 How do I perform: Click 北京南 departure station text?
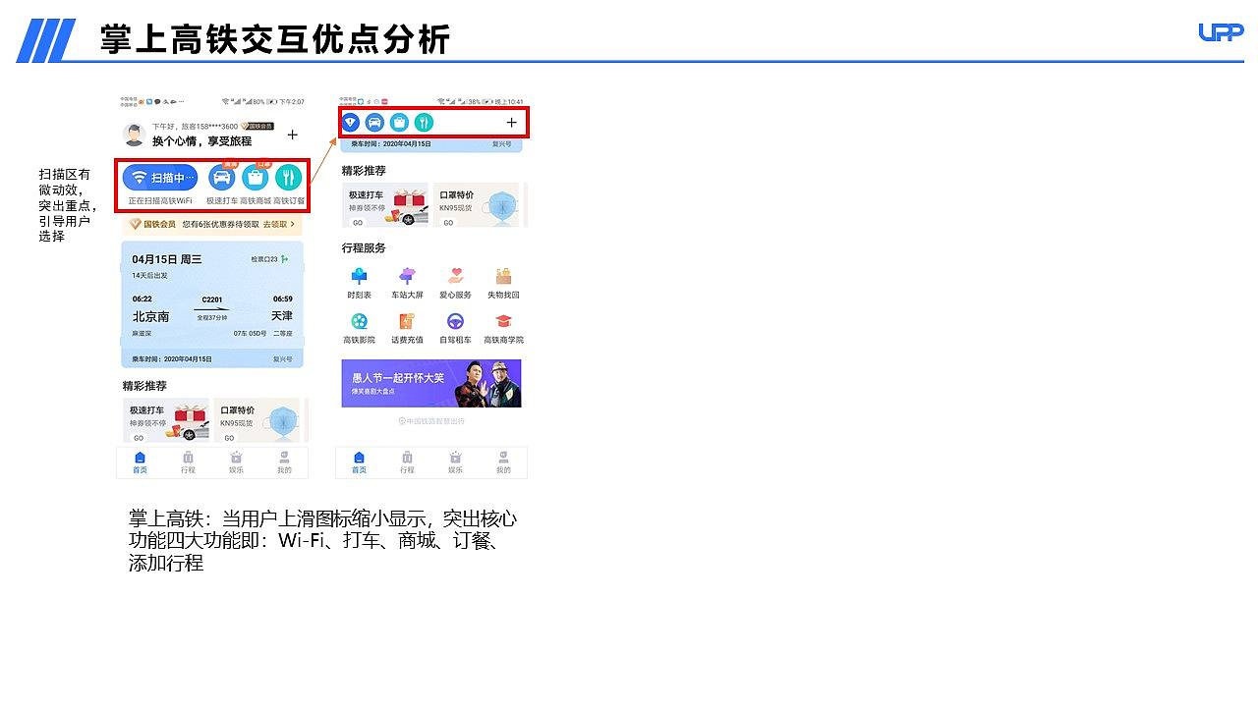(150, 316)
